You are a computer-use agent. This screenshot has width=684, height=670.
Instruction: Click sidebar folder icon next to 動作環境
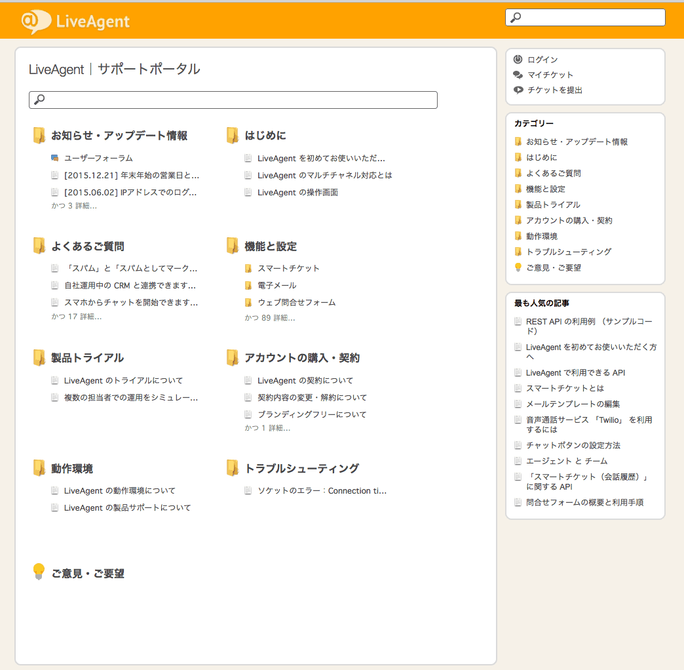pyautogui.click(x=518, y=236)
